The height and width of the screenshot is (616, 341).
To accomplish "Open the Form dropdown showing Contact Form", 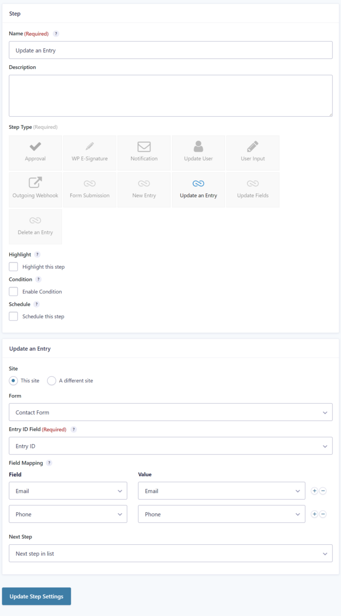I will 170,412.
